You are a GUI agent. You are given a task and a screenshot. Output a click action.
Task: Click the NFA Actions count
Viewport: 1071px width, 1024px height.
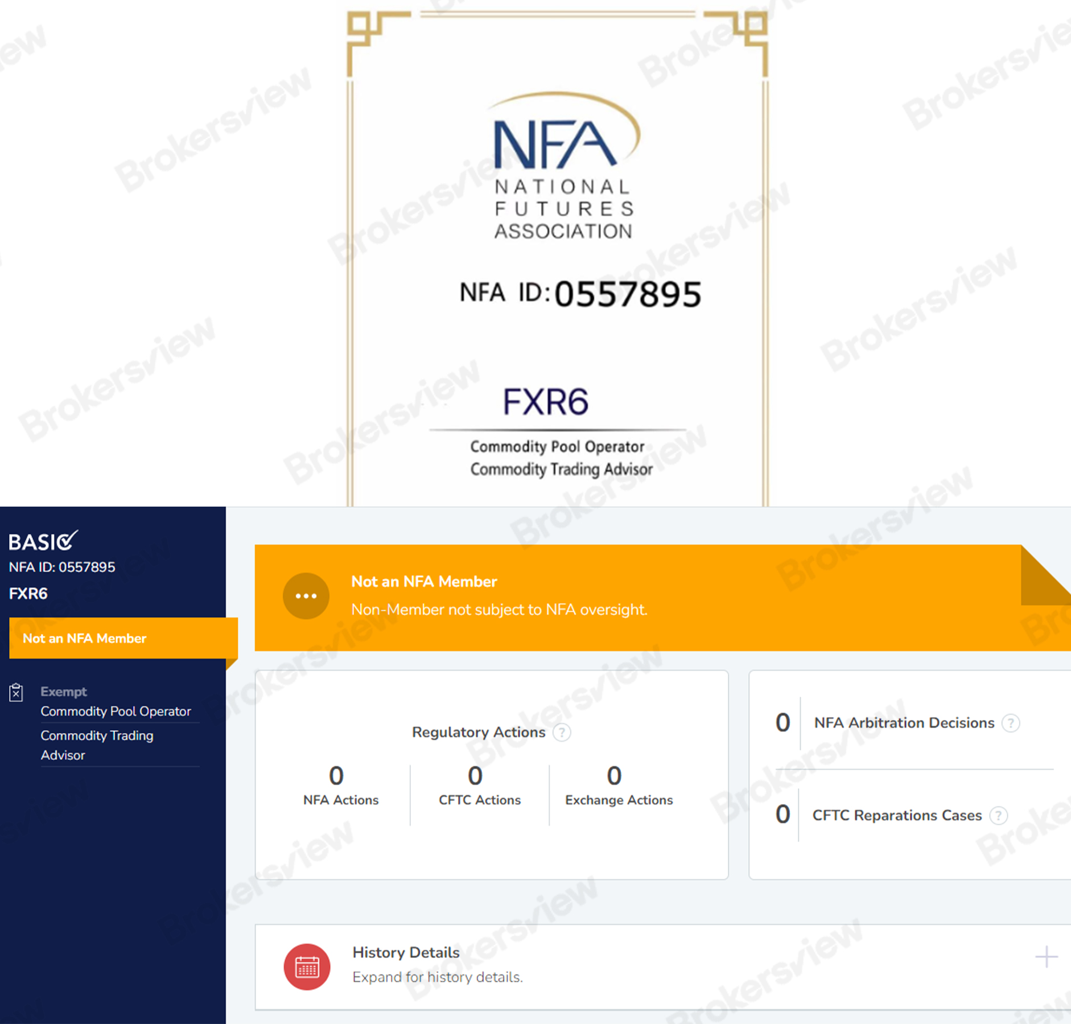(336, 775)
